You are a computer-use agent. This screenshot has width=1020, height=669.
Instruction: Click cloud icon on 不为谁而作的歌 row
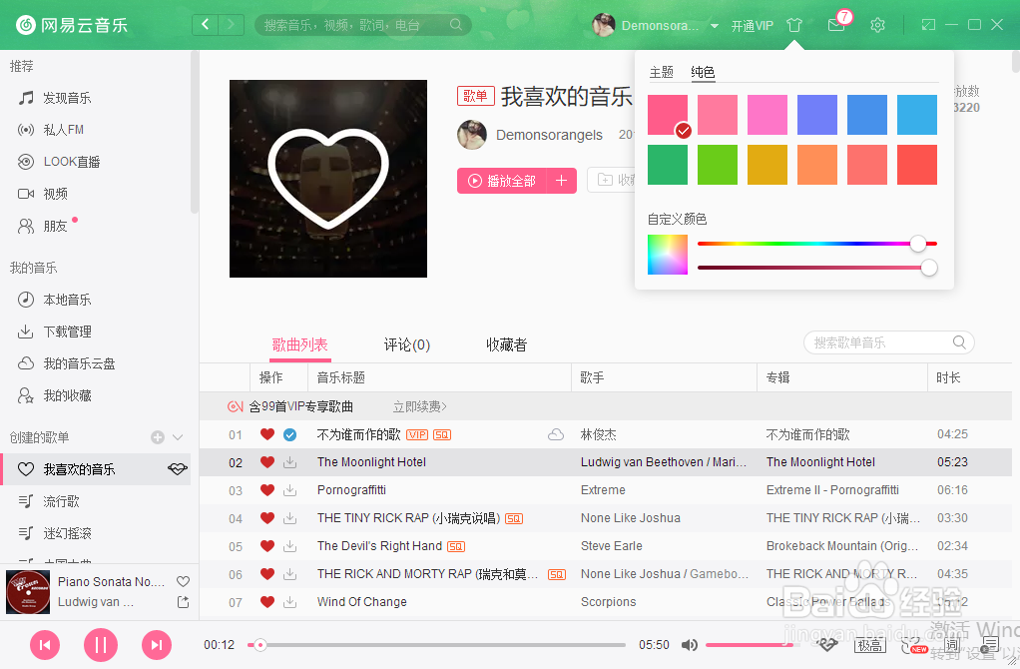(556, 434)
